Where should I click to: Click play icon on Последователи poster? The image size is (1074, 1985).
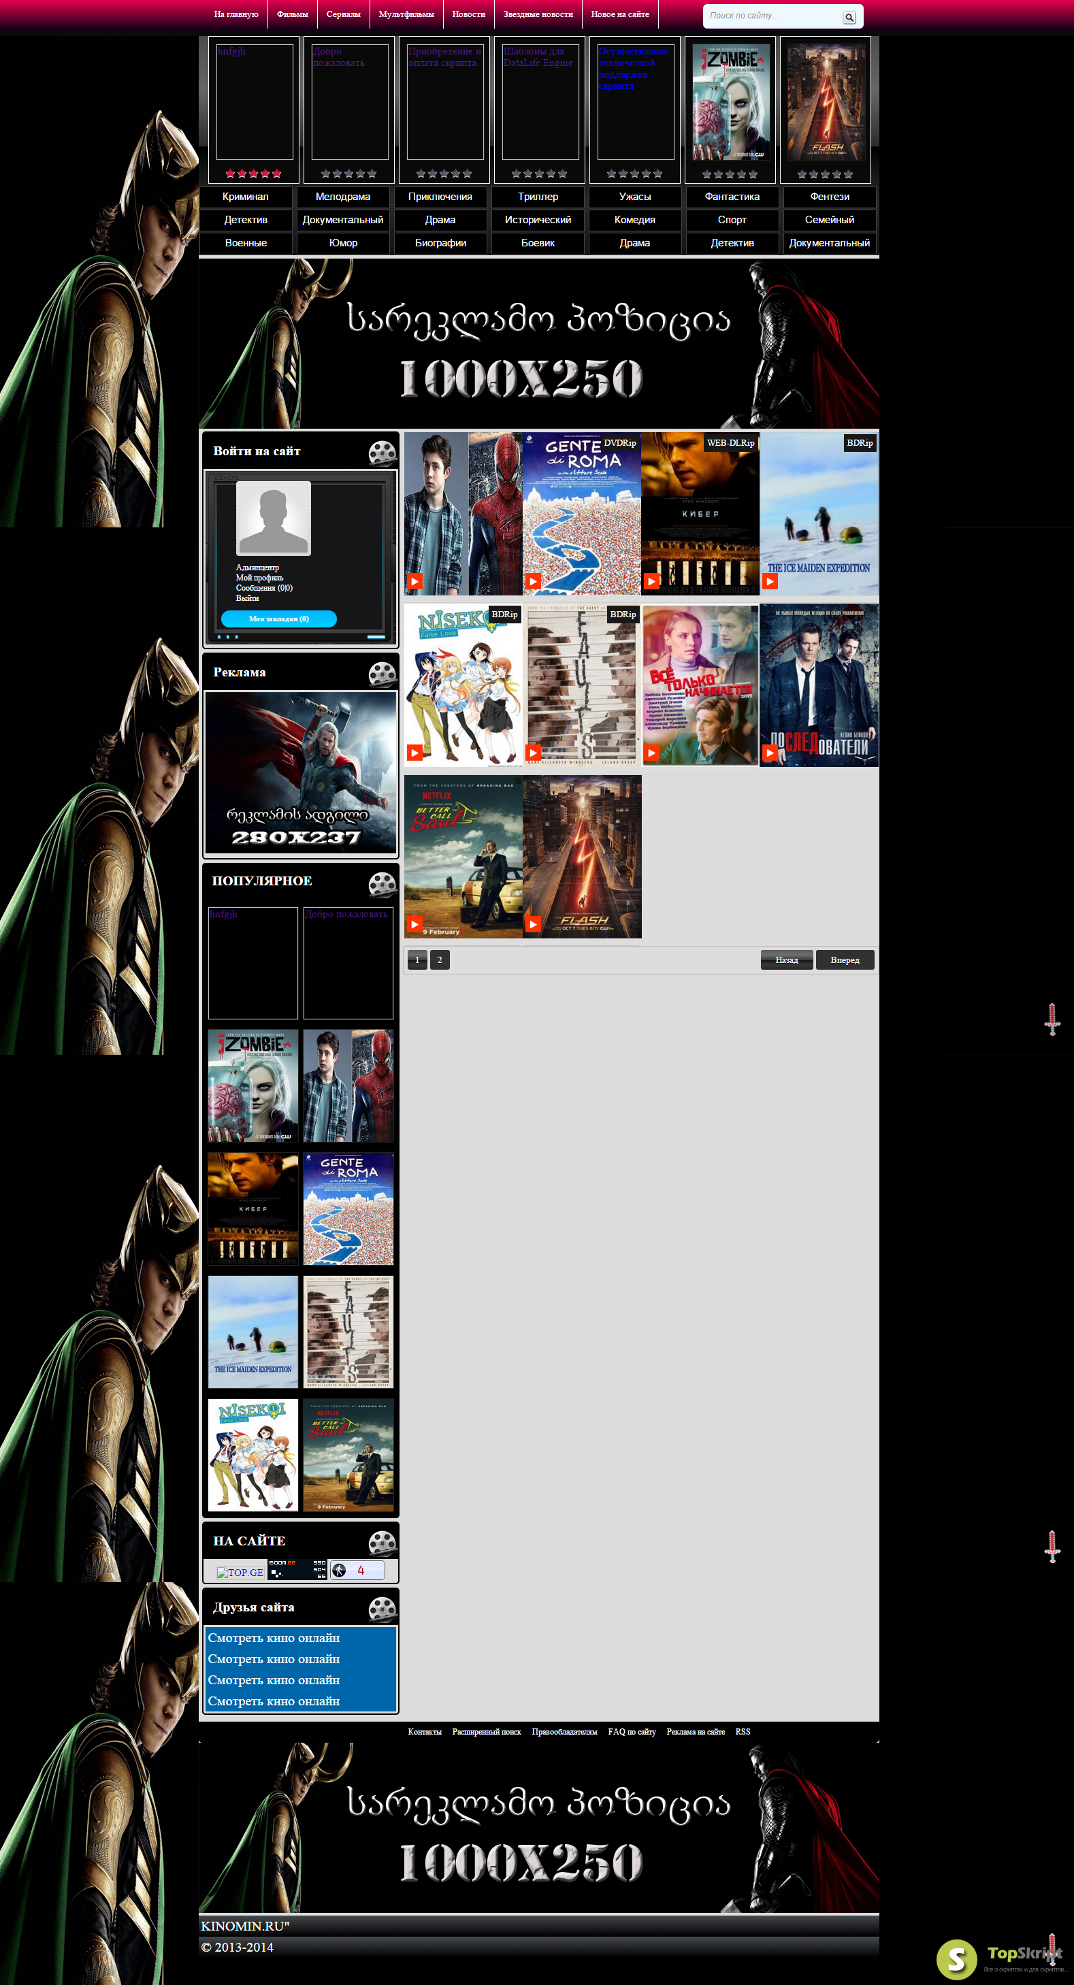tap(770, 752)
